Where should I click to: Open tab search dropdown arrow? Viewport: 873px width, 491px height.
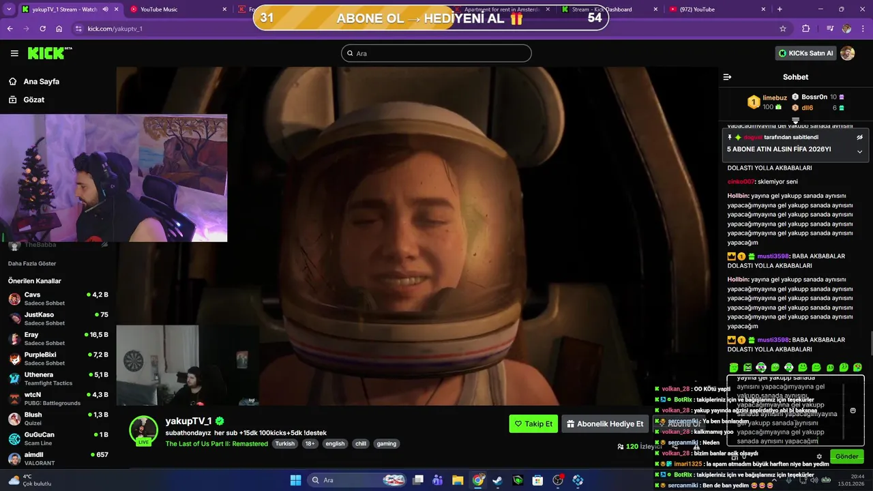[9, 10]
